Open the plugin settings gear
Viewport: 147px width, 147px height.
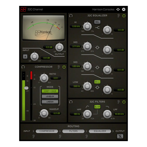click(124, 9)
